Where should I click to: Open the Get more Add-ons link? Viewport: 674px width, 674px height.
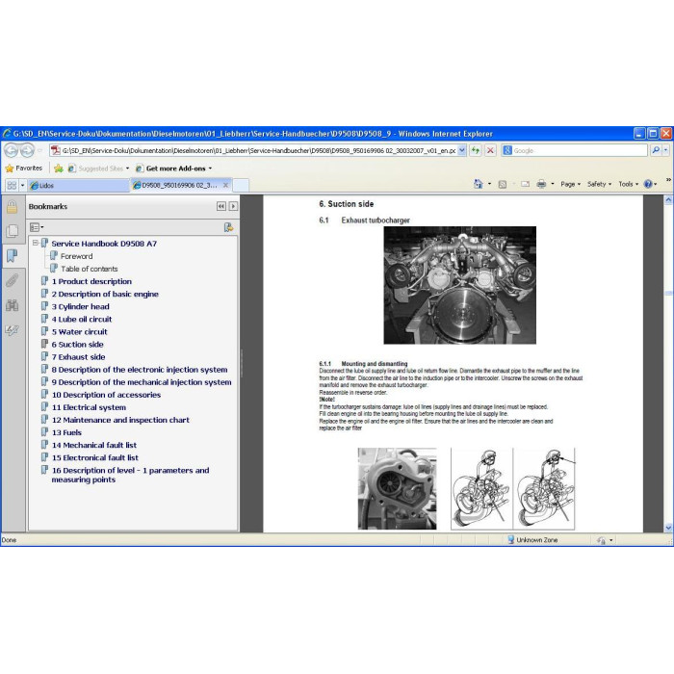(x=173, y=168)
